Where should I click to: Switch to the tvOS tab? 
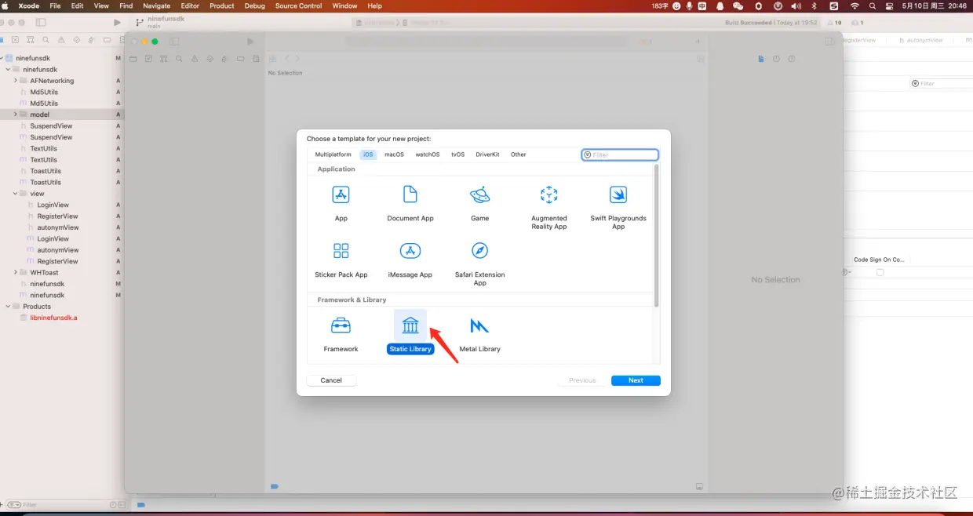(457, 154)
